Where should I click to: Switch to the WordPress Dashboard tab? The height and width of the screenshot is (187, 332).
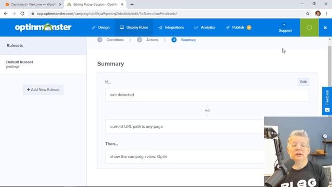tap(33, 4)
